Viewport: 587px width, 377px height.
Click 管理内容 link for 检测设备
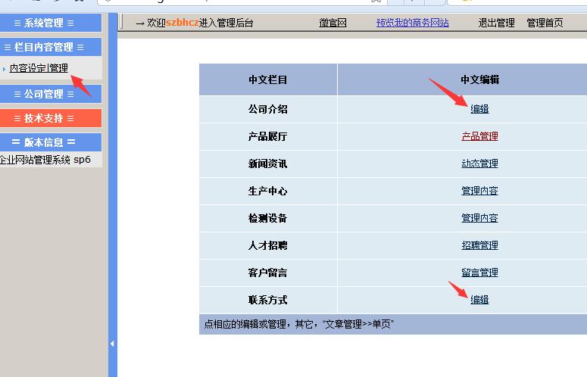click(479, 218)
